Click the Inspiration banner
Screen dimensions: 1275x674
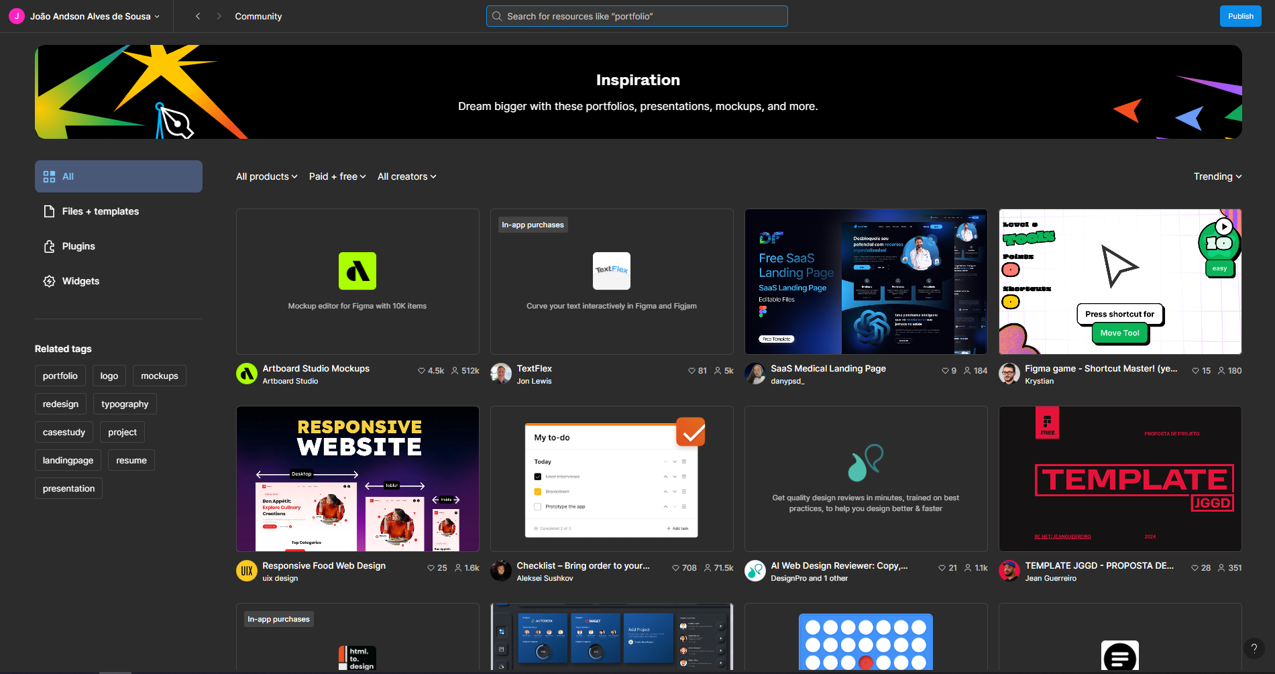tap(638, 92)
